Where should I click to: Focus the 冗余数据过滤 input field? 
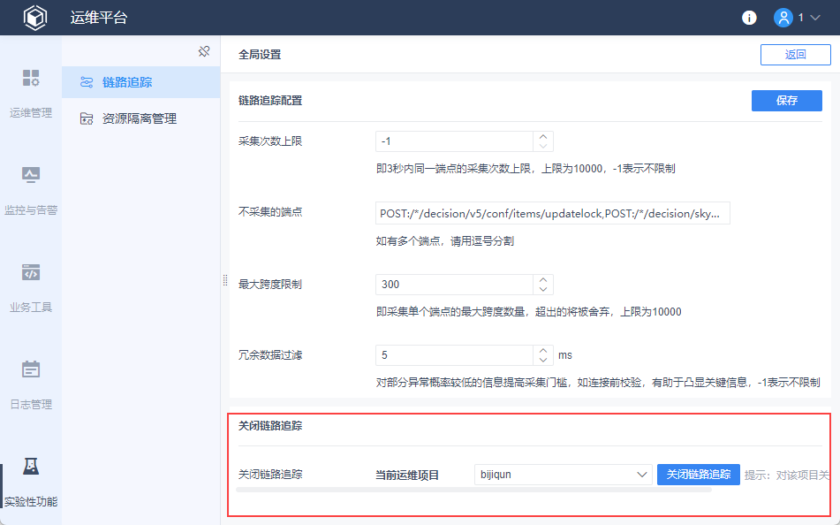454,355
